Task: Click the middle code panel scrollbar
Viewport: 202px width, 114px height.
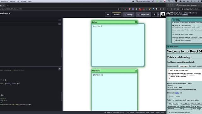Action: (61, 54)
